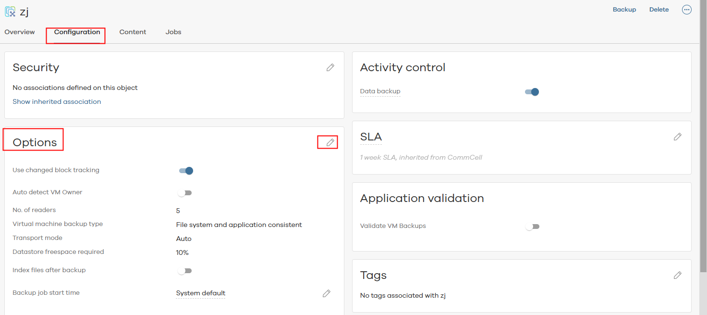Enable Validate VM Backups switch

coord(532,227)
